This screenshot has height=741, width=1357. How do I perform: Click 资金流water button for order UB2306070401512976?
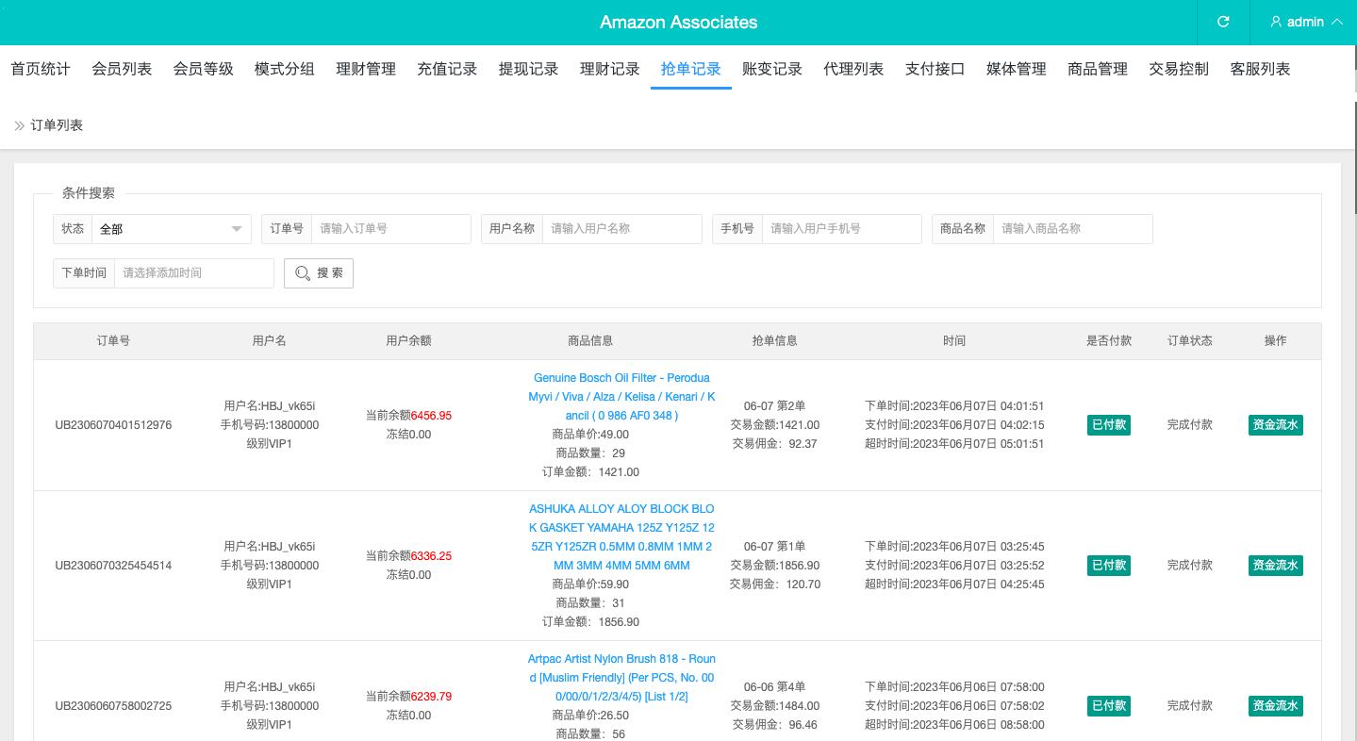click(1275, 425)
